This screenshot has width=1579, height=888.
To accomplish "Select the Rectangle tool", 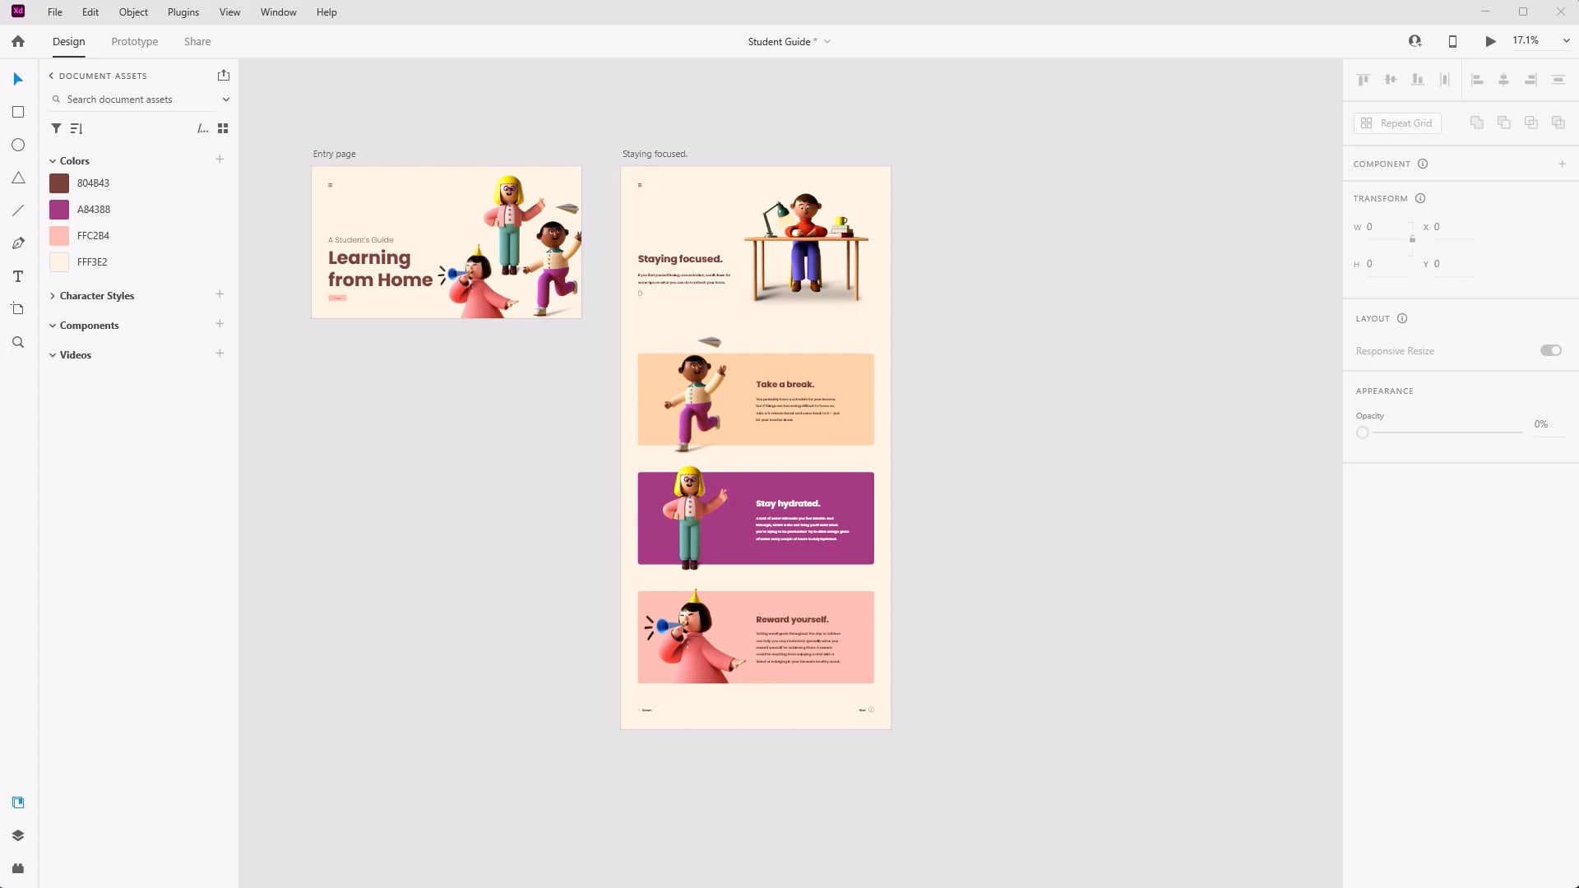I will (x=18, y=112).
